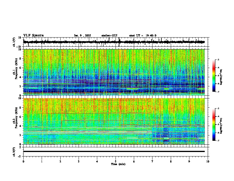Screen dimensions: 234x181
Task: Click the ch.2 color scale bar
Action: pos(214,125)
